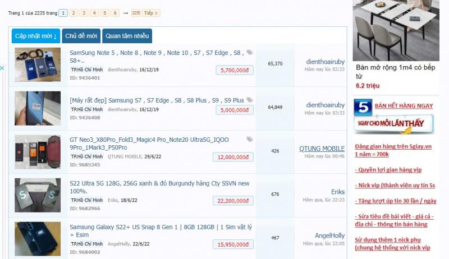Click author Eriks under S22 Ultra listing
This screenshot has width=449, height=259.
click(x=113, y=200)
